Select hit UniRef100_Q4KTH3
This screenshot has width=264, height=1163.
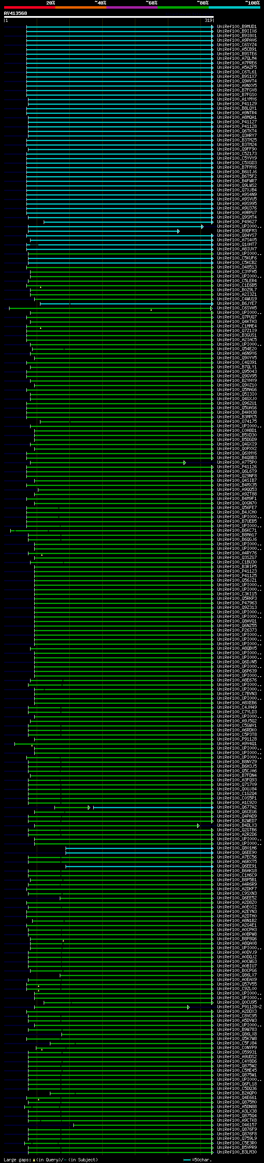pos(236,321)
